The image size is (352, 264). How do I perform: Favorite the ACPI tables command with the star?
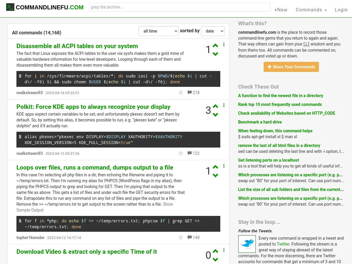click(x=181, y=93)
